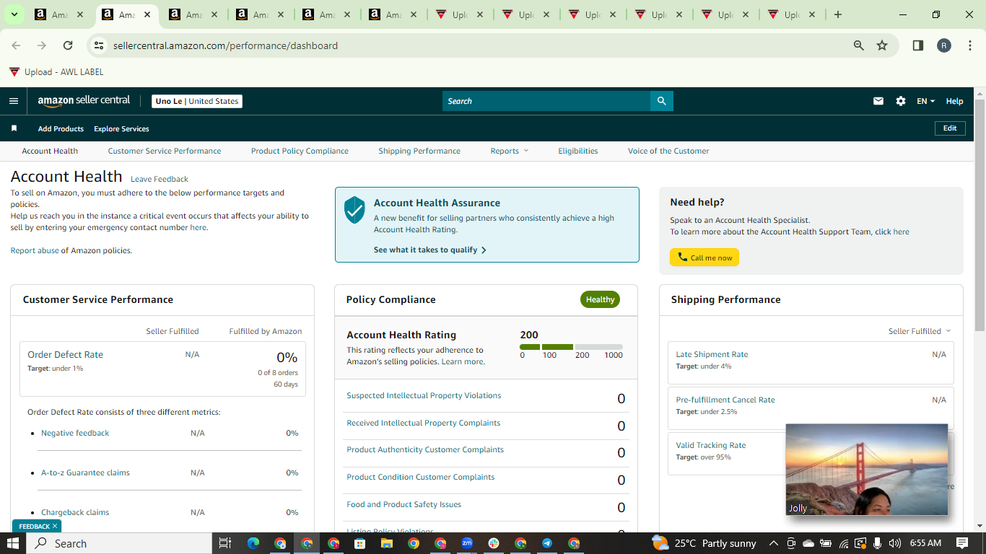
Task: Bookmark this page with the star icon
Action: tap(882, 45)
